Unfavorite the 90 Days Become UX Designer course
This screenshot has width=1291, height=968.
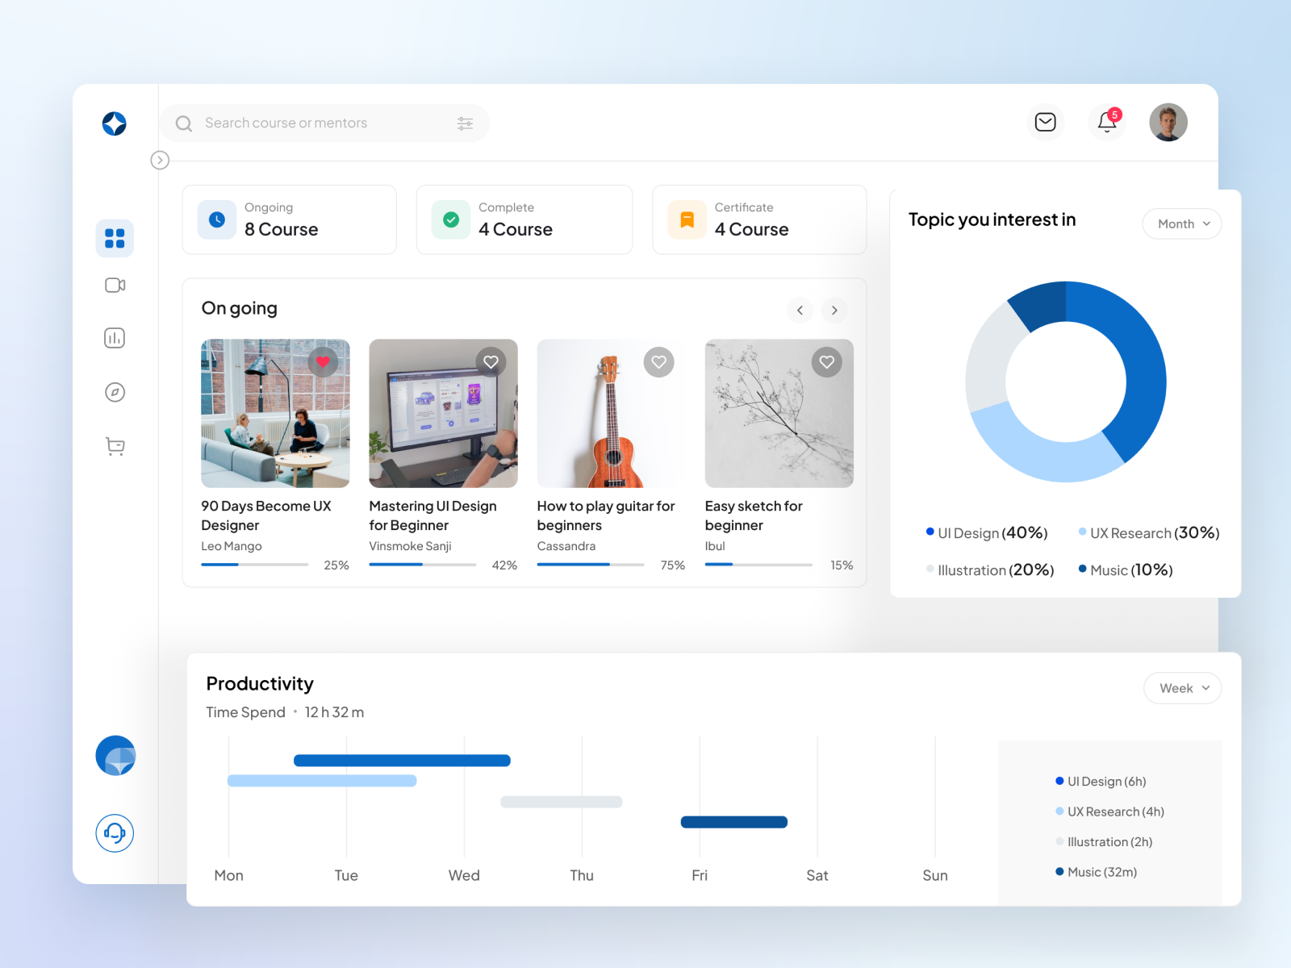click(x=324, y=362)
